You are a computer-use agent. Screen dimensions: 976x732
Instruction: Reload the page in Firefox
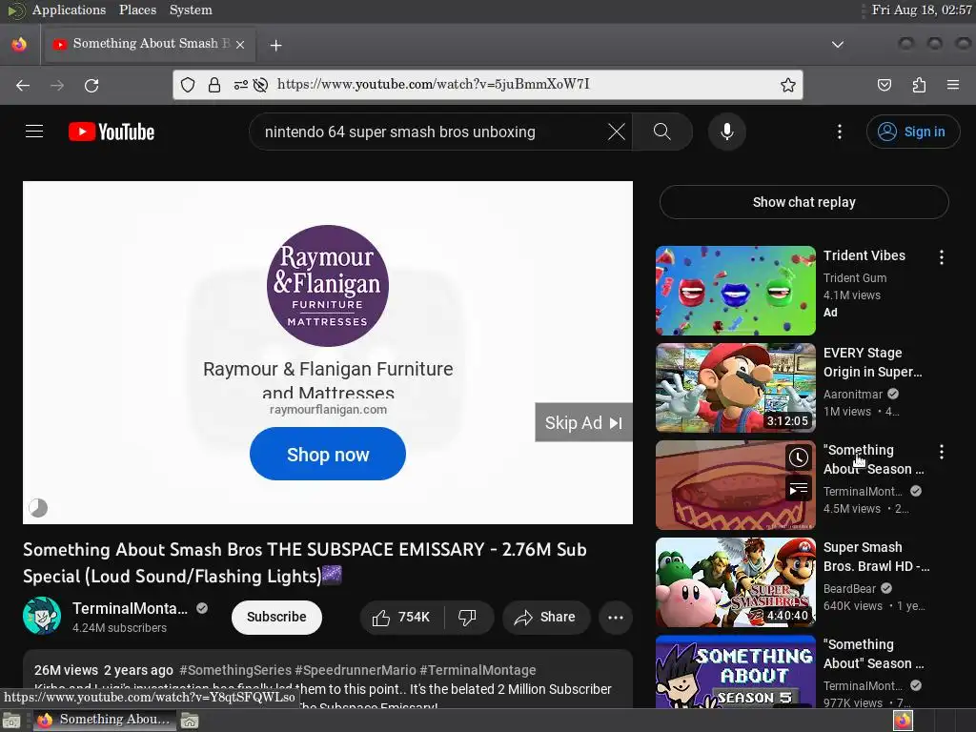pos(91,85)
